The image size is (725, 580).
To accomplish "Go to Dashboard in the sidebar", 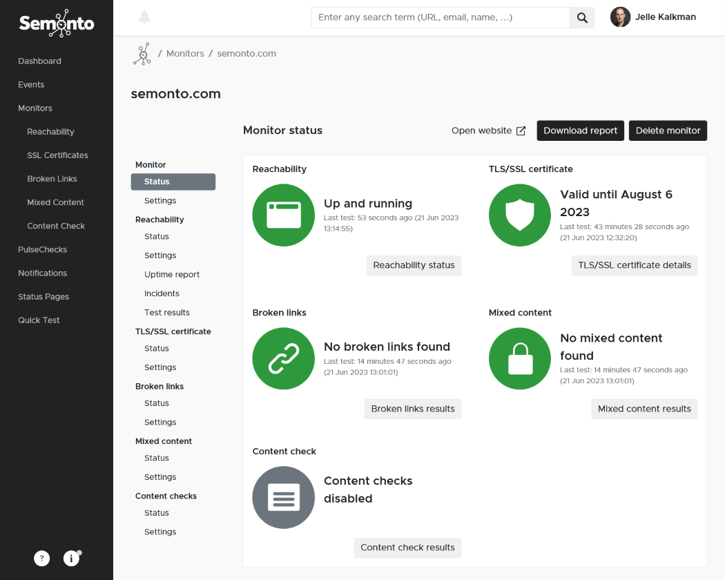I will [x=40, y=61].
